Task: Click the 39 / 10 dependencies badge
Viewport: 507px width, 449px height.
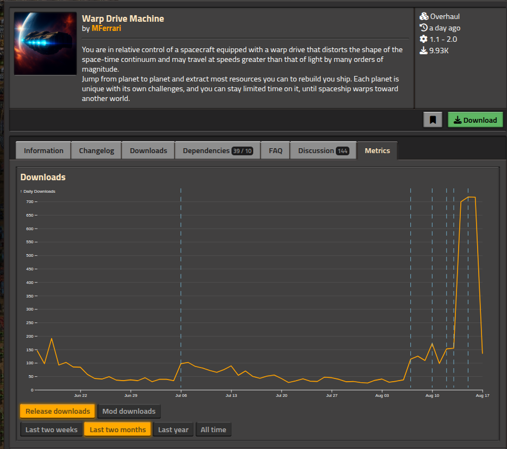Action: point(242,151)
